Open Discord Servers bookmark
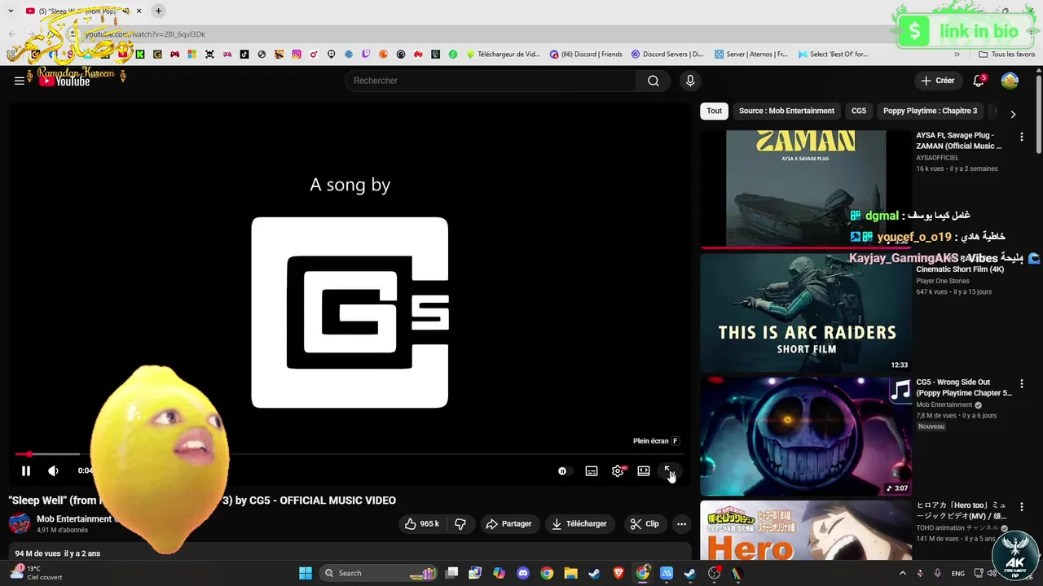This screenshot has height=586, width=1043. pyautogui.click(x=667, y=55)
